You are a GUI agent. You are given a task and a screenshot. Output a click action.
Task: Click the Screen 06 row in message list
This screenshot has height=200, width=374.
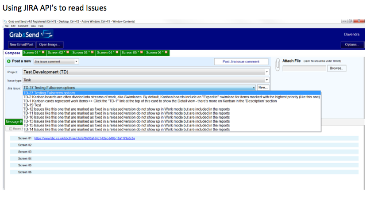coord(184,172)
